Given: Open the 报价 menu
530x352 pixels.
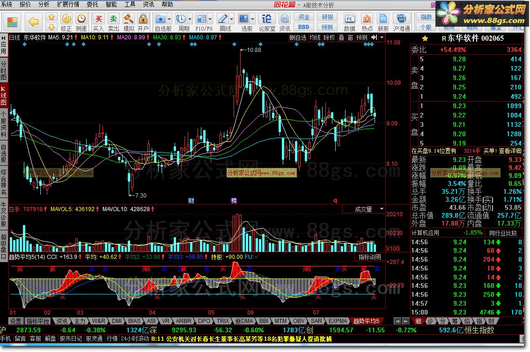Looking at the screenshot, I should pos(25,4).
